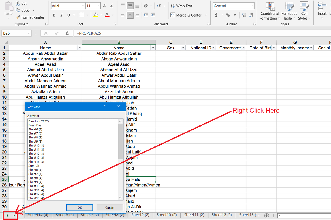Open Merge & Center dropdown arrow

click(206, 15)
